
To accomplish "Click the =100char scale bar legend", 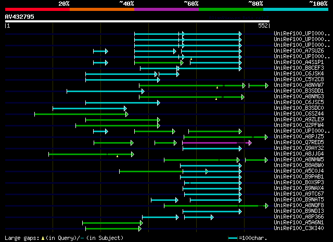I will pos(248,238).
